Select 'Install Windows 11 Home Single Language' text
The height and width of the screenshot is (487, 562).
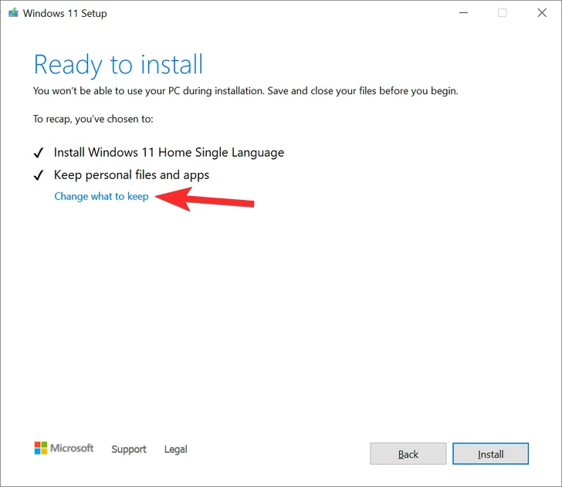(x=169, y=153)
